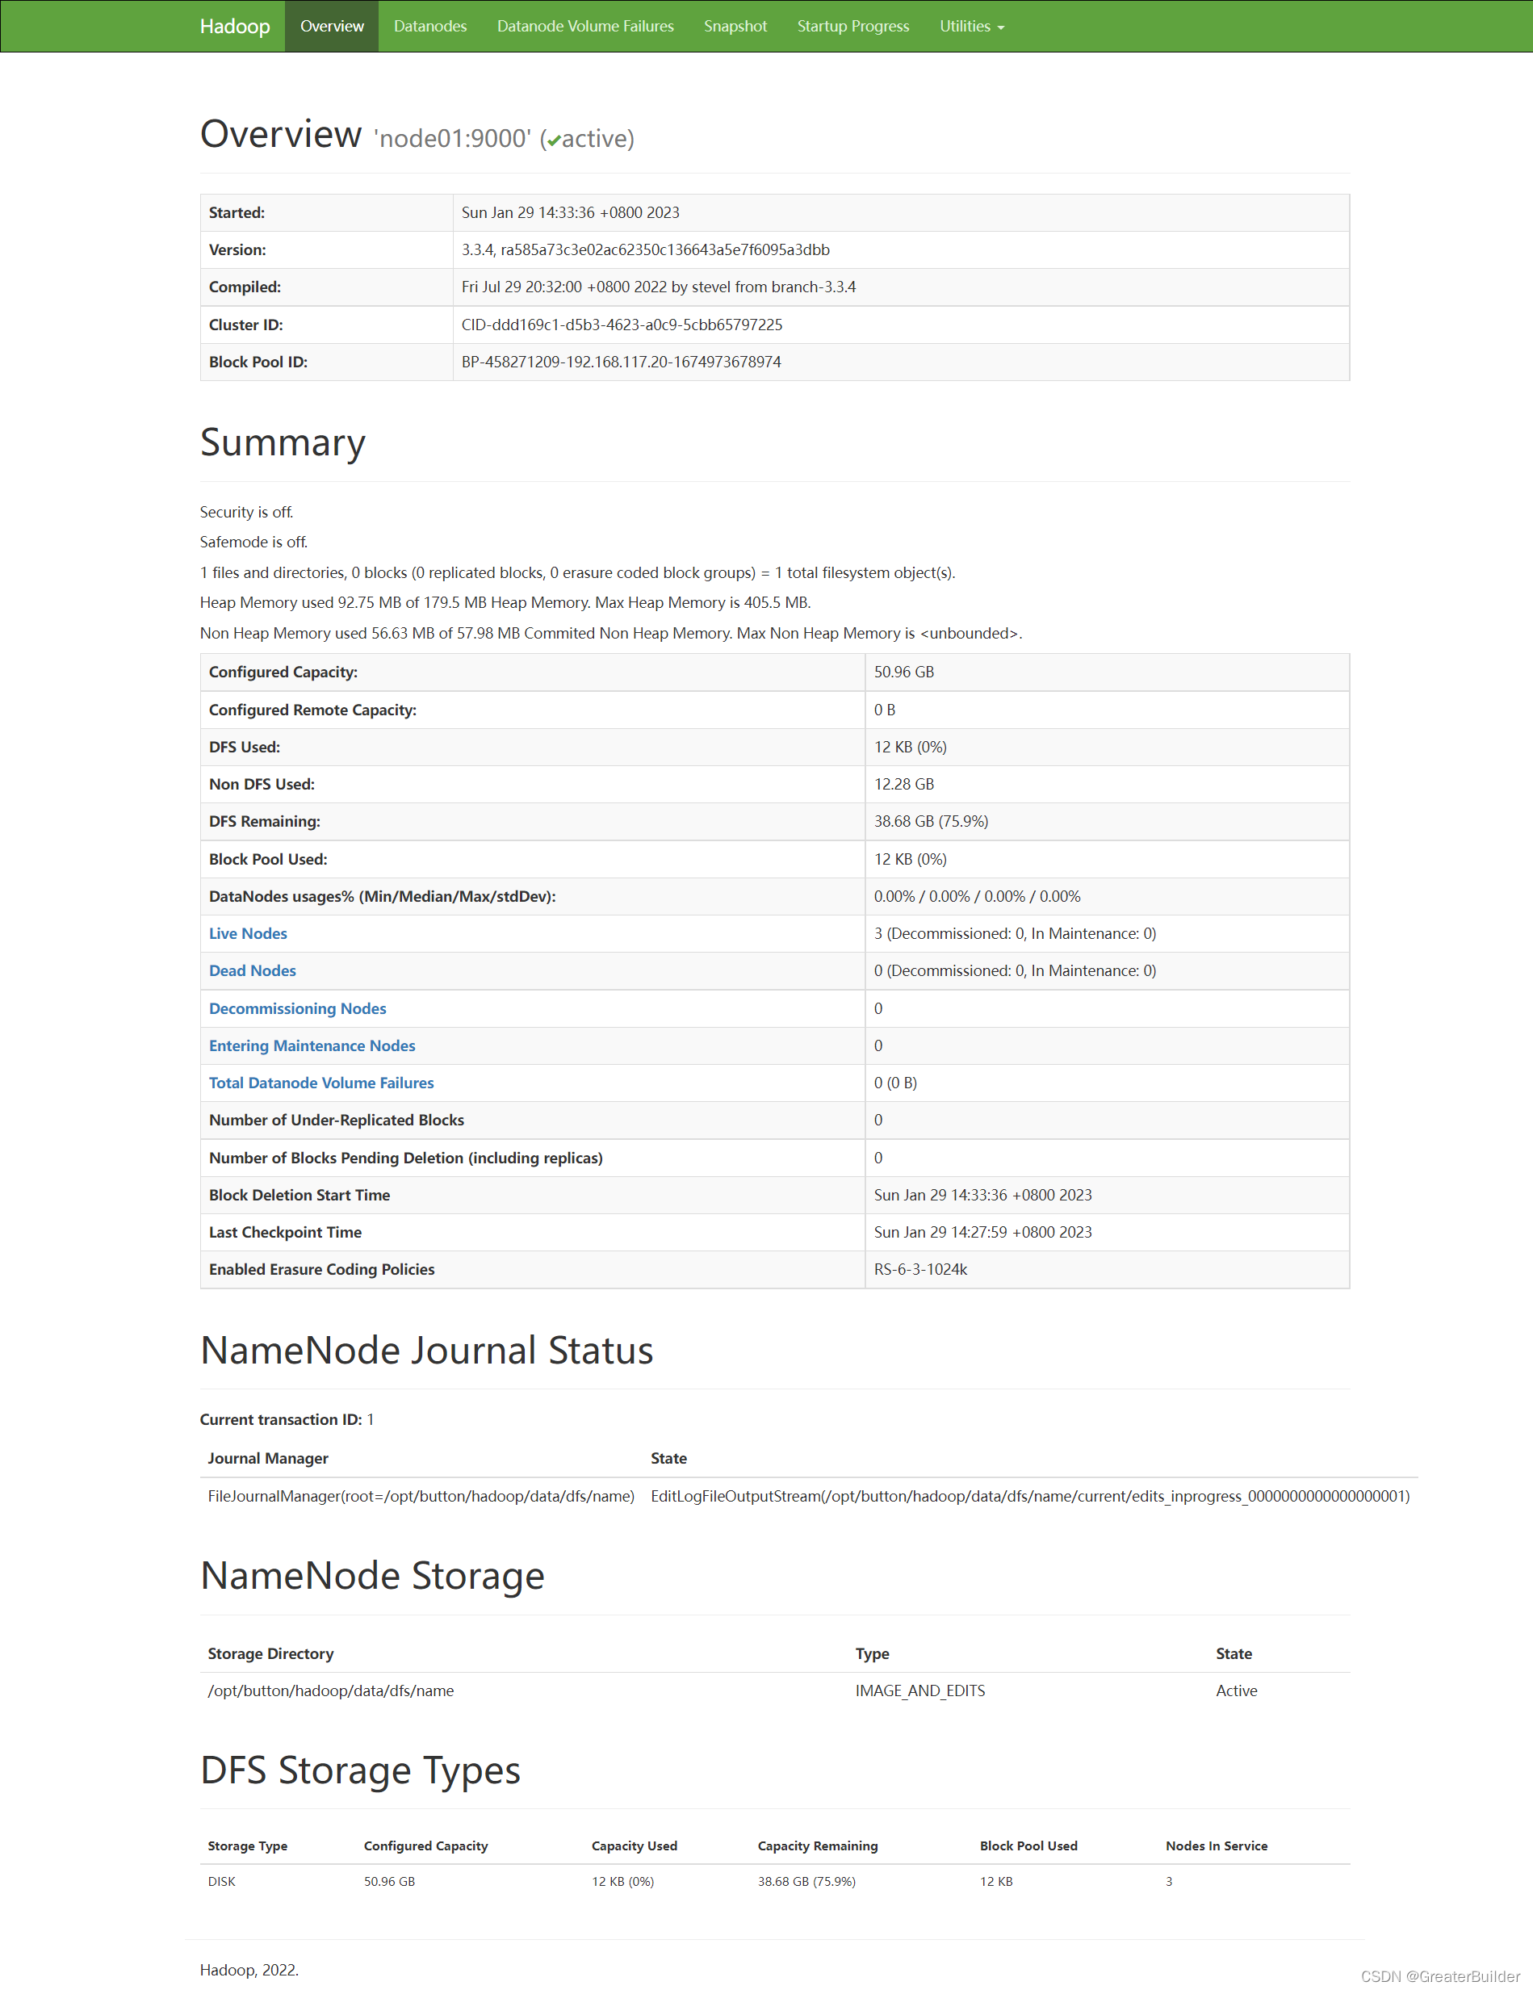Select the Block Pool ID value

[x=620, y=362]
